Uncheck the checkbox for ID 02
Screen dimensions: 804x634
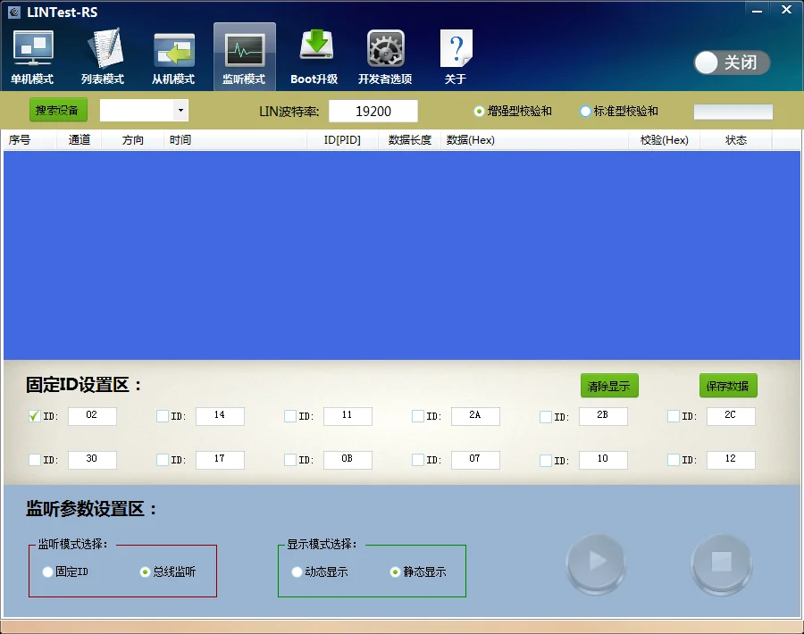(35, 416)
